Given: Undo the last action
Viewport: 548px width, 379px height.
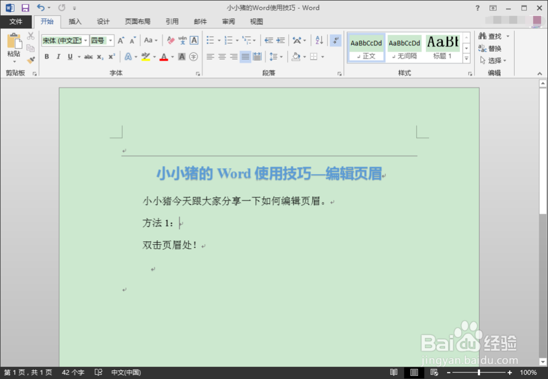Looking at the screenshot, I should (41, 7).
